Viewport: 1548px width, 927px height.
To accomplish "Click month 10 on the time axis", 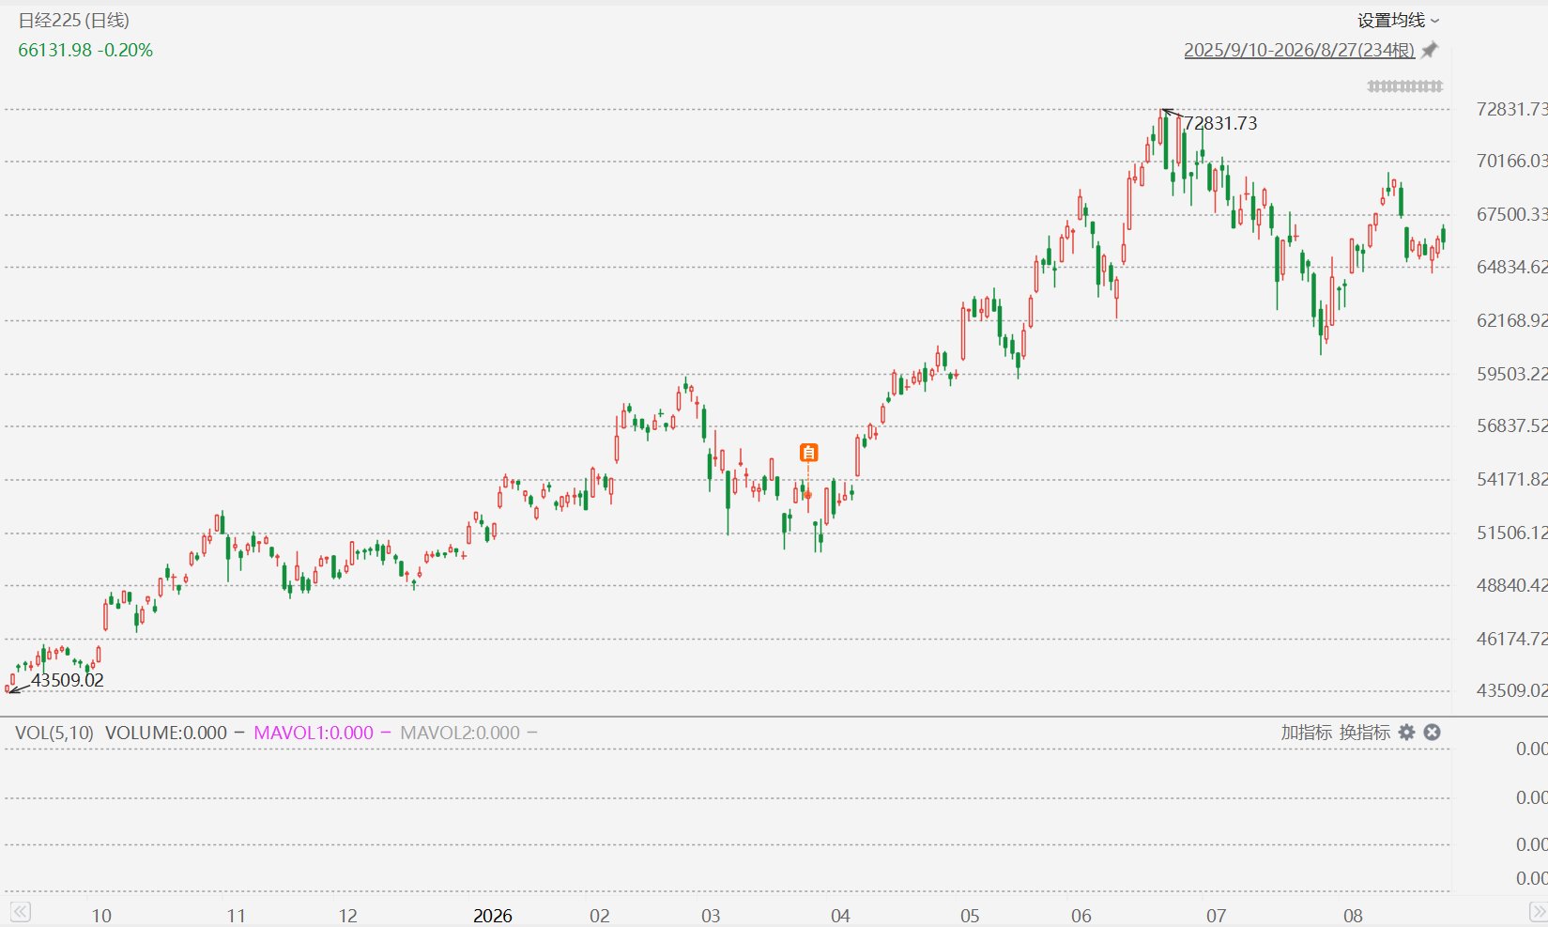I will pyautogui.click(x=101, y=916).
